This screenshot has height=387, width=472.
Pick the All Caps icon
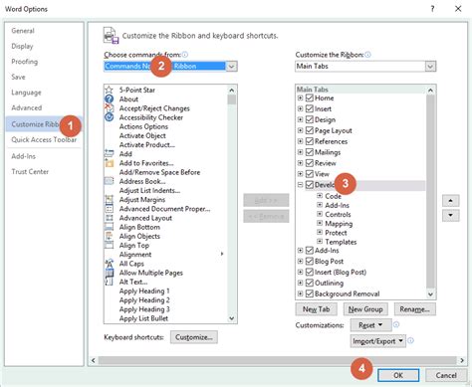(109, 264)
